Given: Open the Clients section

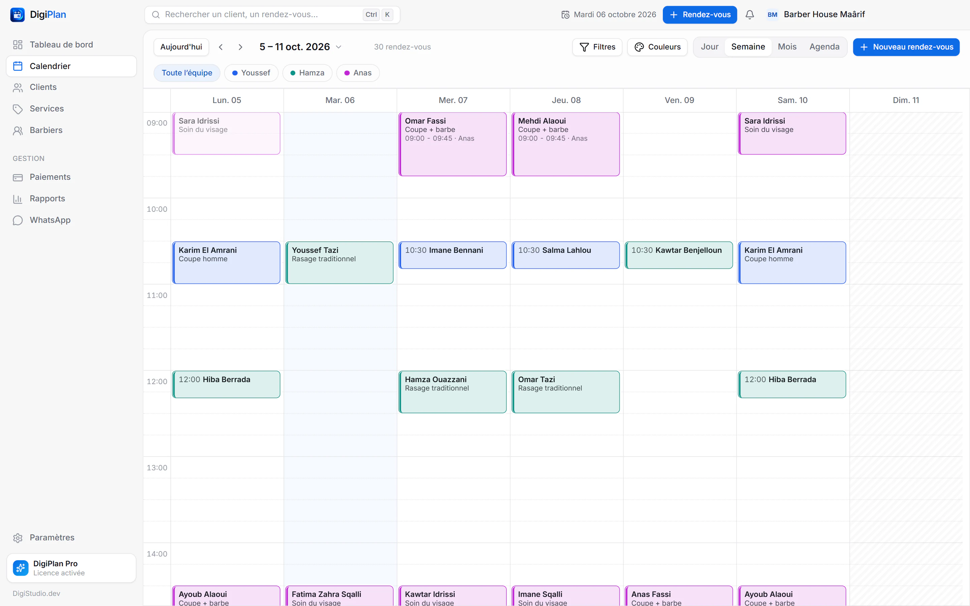Looking at the screenshot, I should (71, 88).
